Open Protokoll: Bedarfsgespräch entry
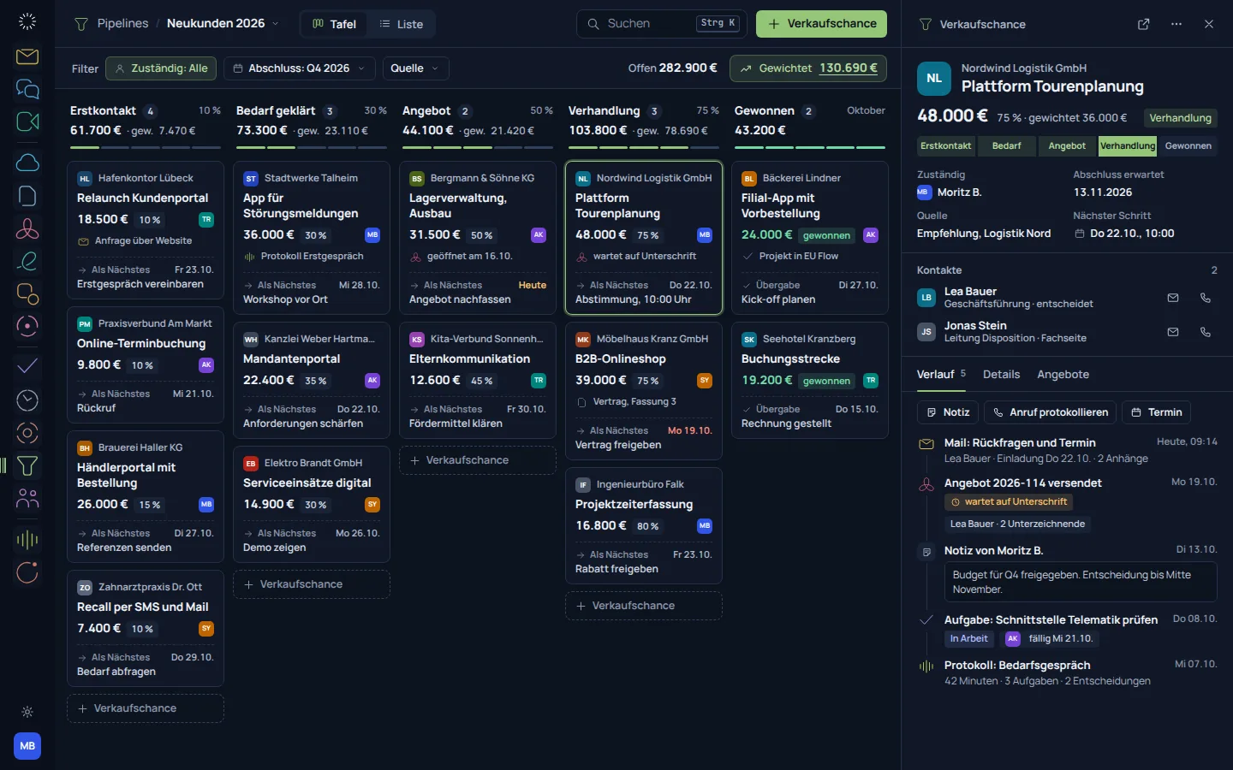The image size is (1233, 770). [1067, 672]
